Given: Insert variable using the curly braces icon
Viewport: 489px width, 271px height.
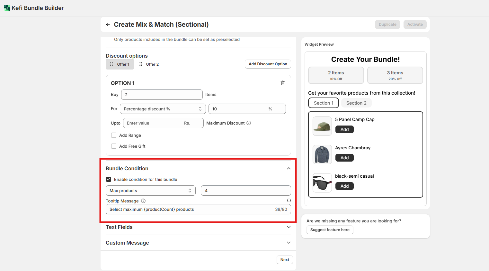Looking at the screenshot, I should coord(289,200).
